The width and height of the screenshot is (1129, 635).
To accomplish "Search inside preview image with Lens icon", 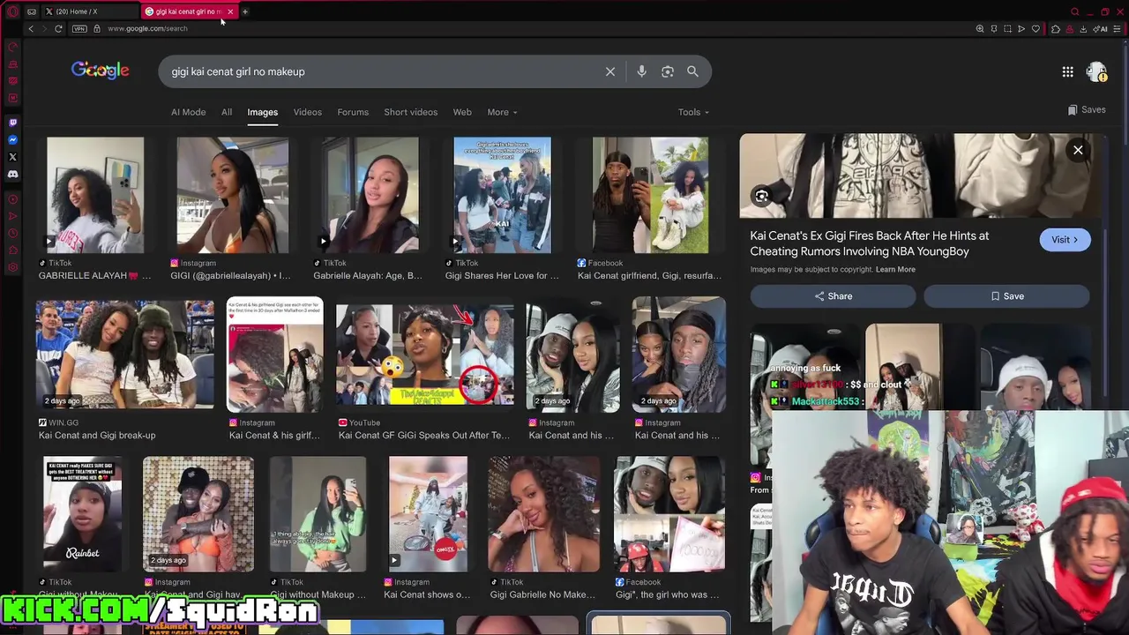I will pos(761,196).
